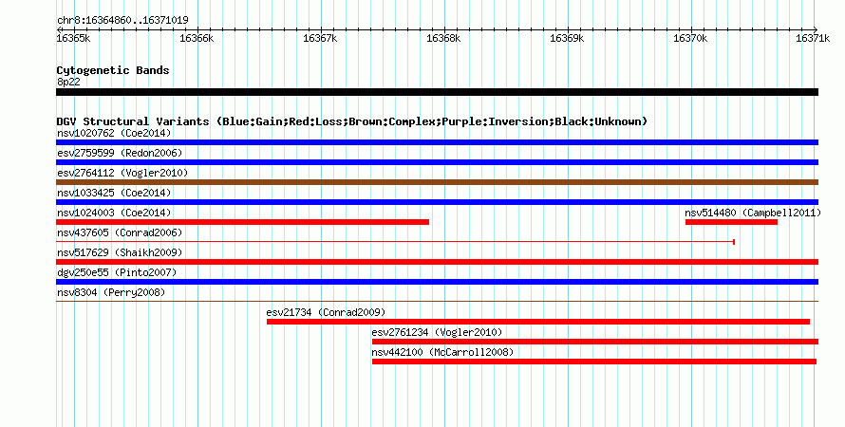
Task: Click the nsv1024003 (Coe2014) label
Action: tap(114, 213)
